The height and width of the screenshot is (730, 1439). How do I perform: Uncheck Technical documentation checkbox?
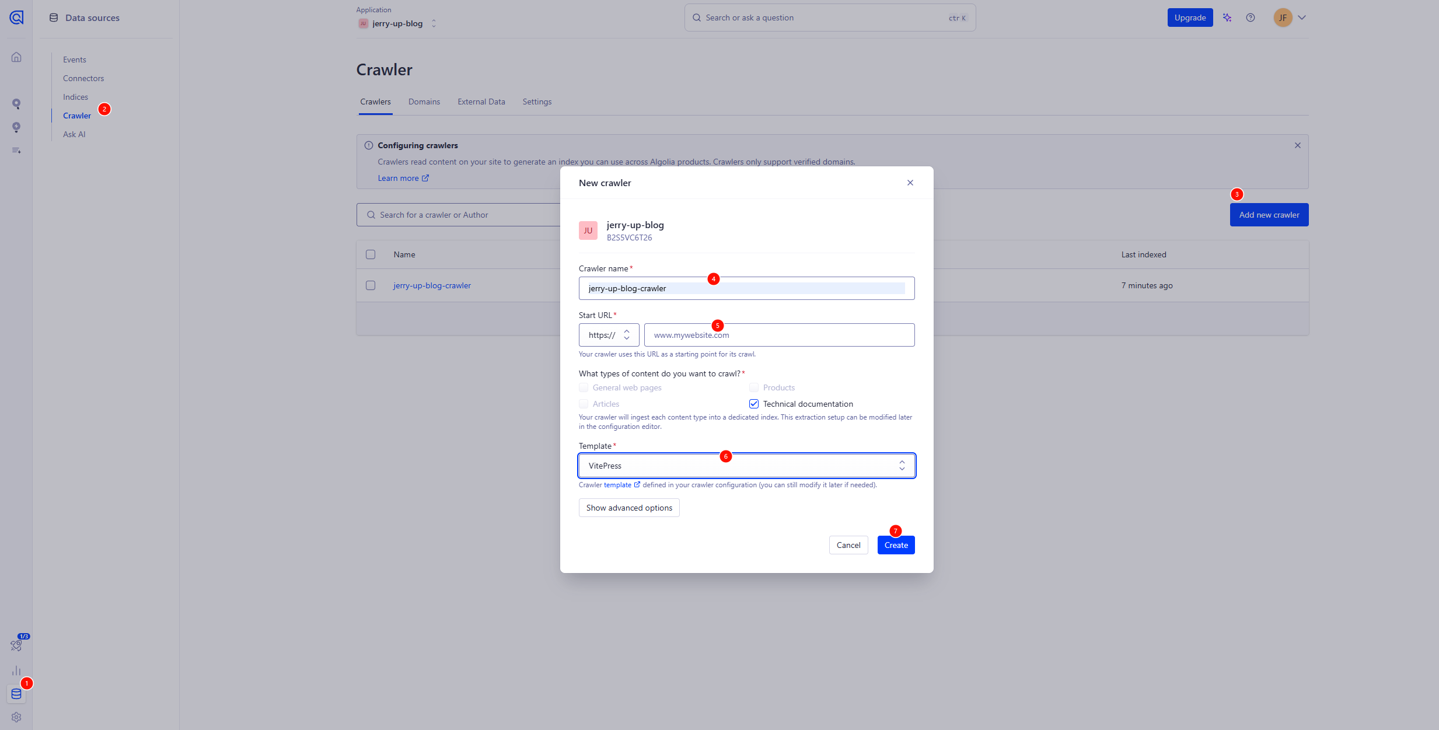[754, 404]
